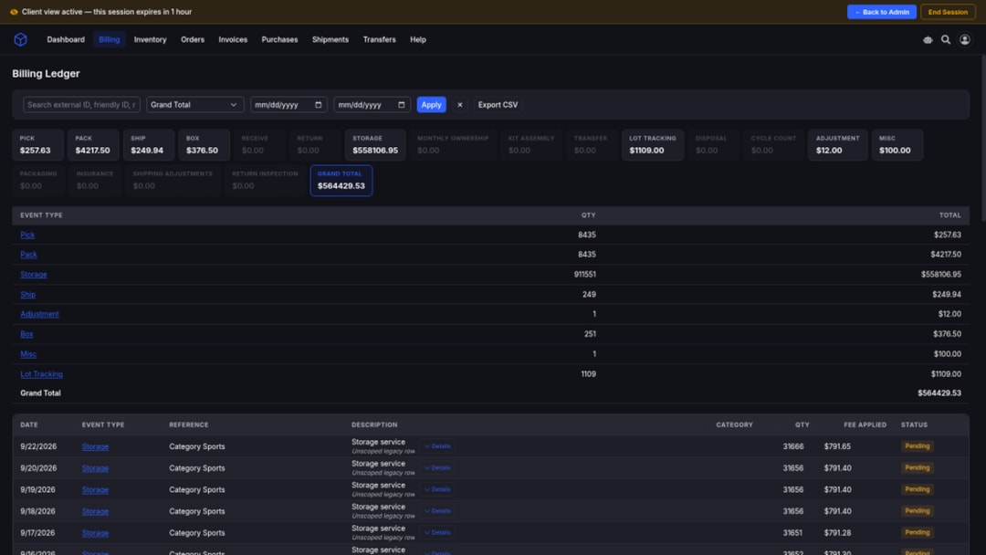Select the Monthly Ownership $0.00 card
The width and height of the screenshot is (986, 555).
pos(453,144)
